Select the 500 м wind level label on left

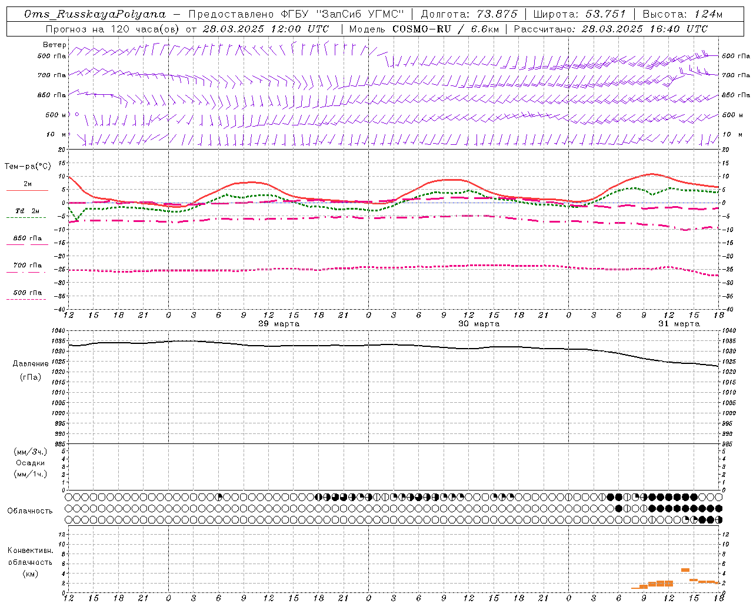56,115
